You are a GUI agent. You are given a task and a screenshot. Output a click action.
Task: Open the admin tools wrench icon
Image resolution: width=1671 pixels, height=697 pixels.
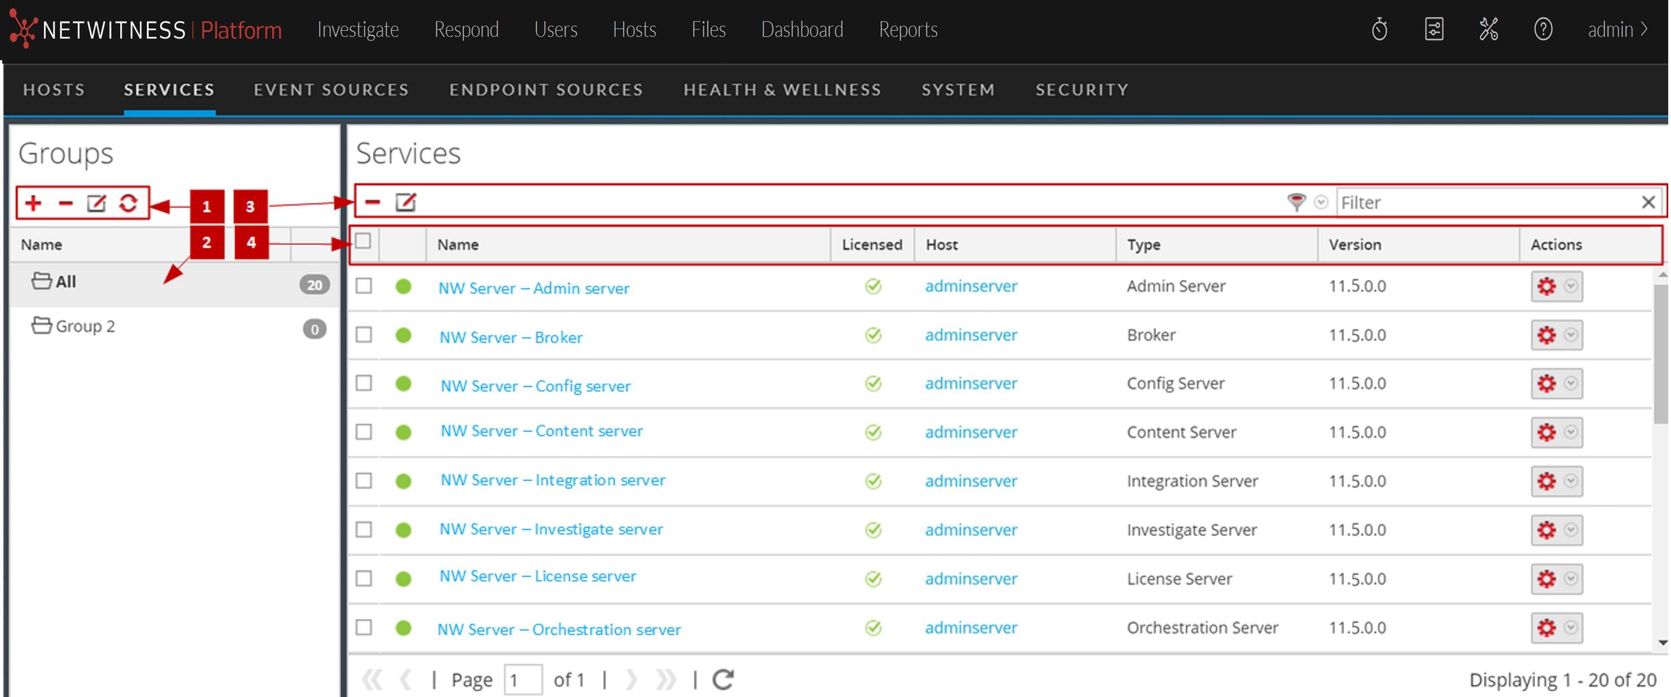tap(1488, 30)
